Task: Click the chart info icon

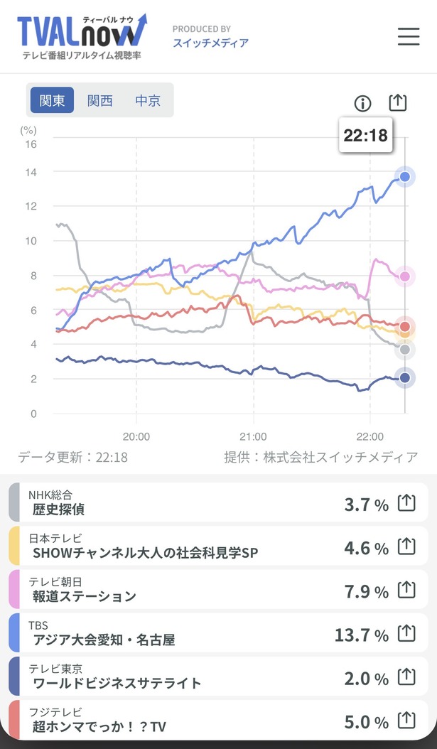Action: [x=362, y=103]
